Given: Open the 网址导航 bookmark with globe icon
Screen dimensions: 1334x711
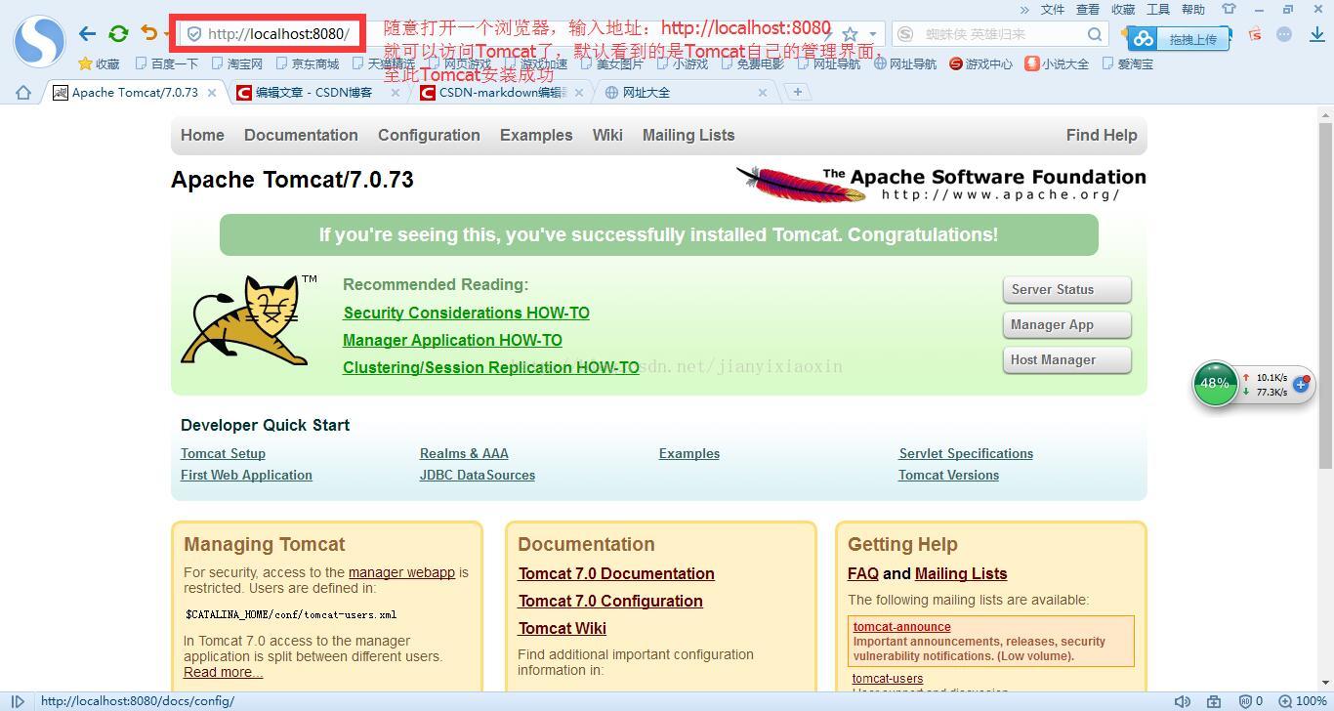Looking at the screenshot, I should [905, 63].
